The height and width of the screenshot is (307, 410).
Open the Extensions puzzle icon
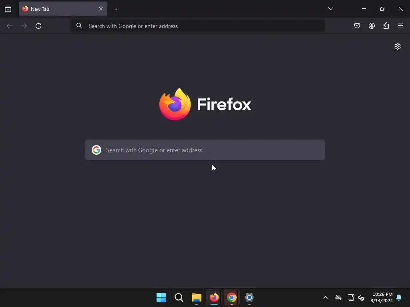tap(386, 26)
